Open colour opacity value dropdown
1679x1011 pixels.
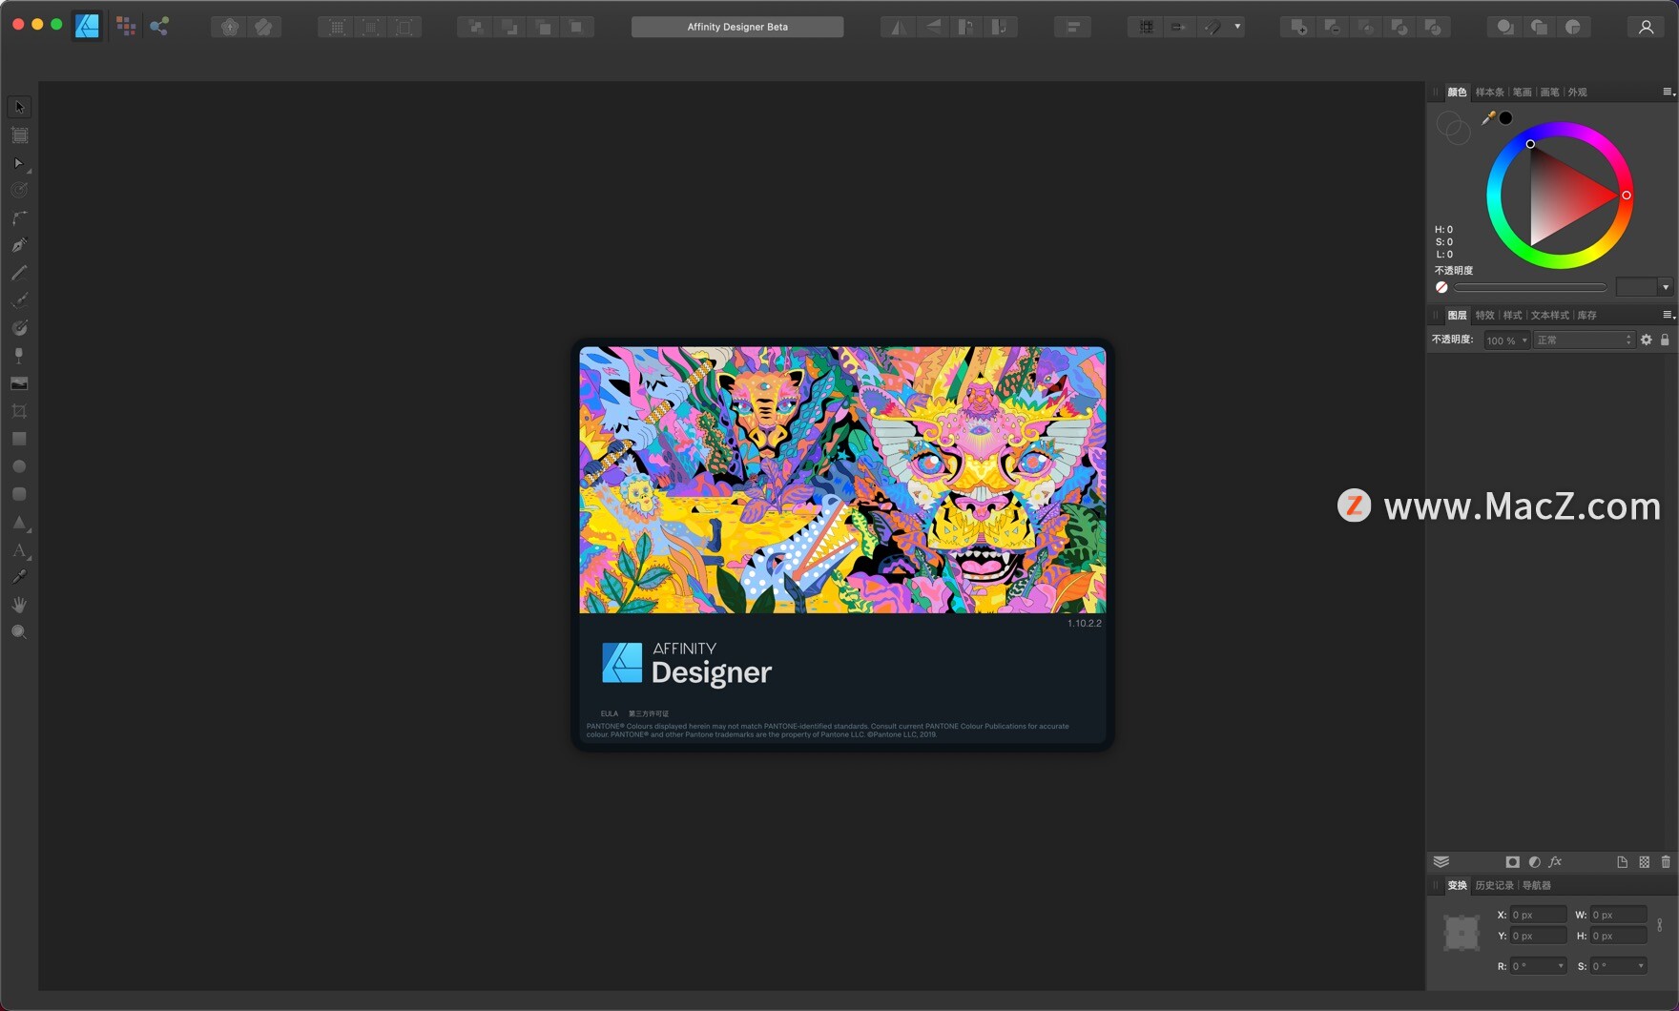point(1666,287)
